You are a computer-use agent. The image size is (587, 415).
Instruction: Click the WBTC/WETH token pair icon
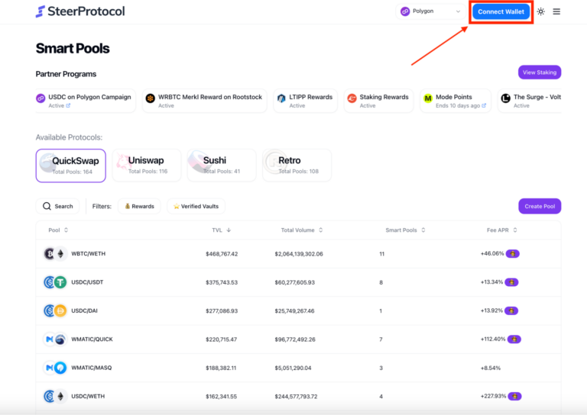pyautogui.click(x=55, y=254)
